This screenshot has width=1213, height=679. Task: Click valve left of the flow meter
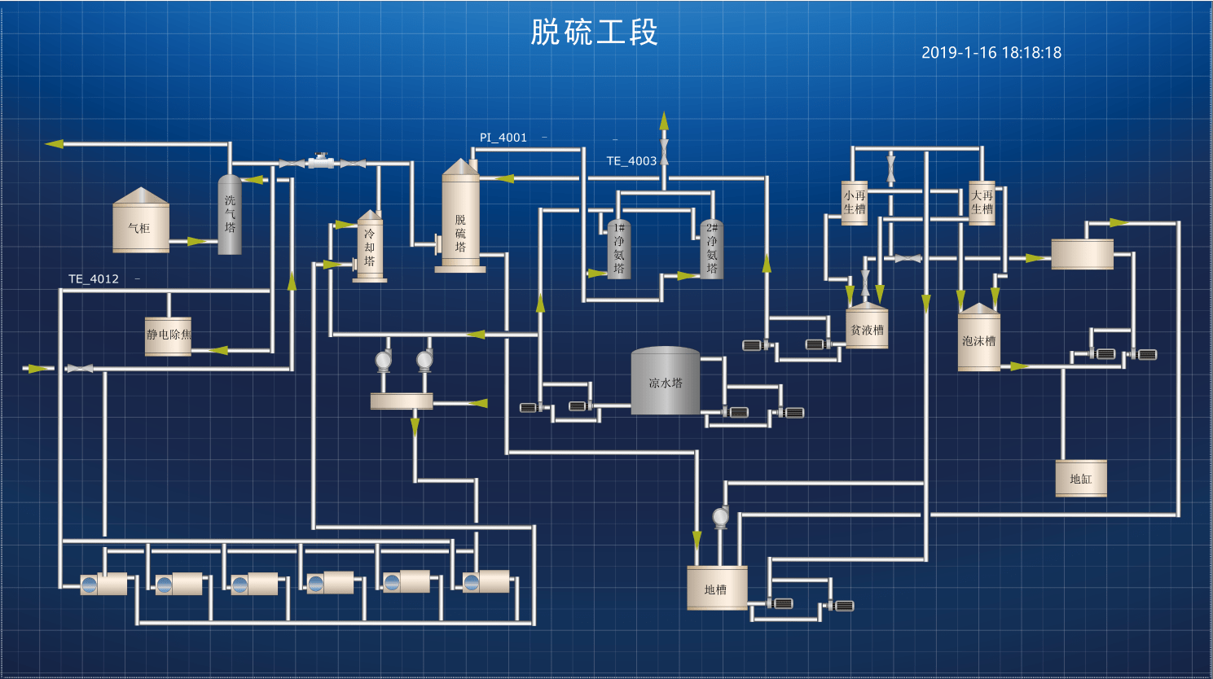292,164
